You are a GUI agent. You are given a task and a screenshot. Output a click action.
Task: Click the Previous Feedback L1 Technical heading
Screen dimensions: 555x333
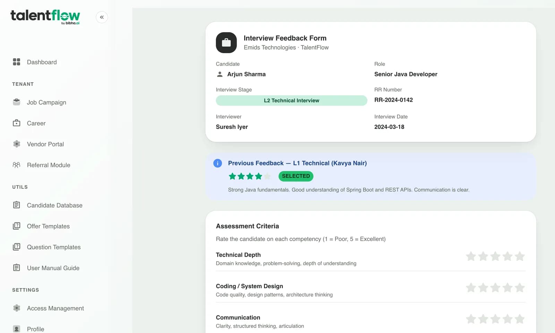click(x=297, y=163)
